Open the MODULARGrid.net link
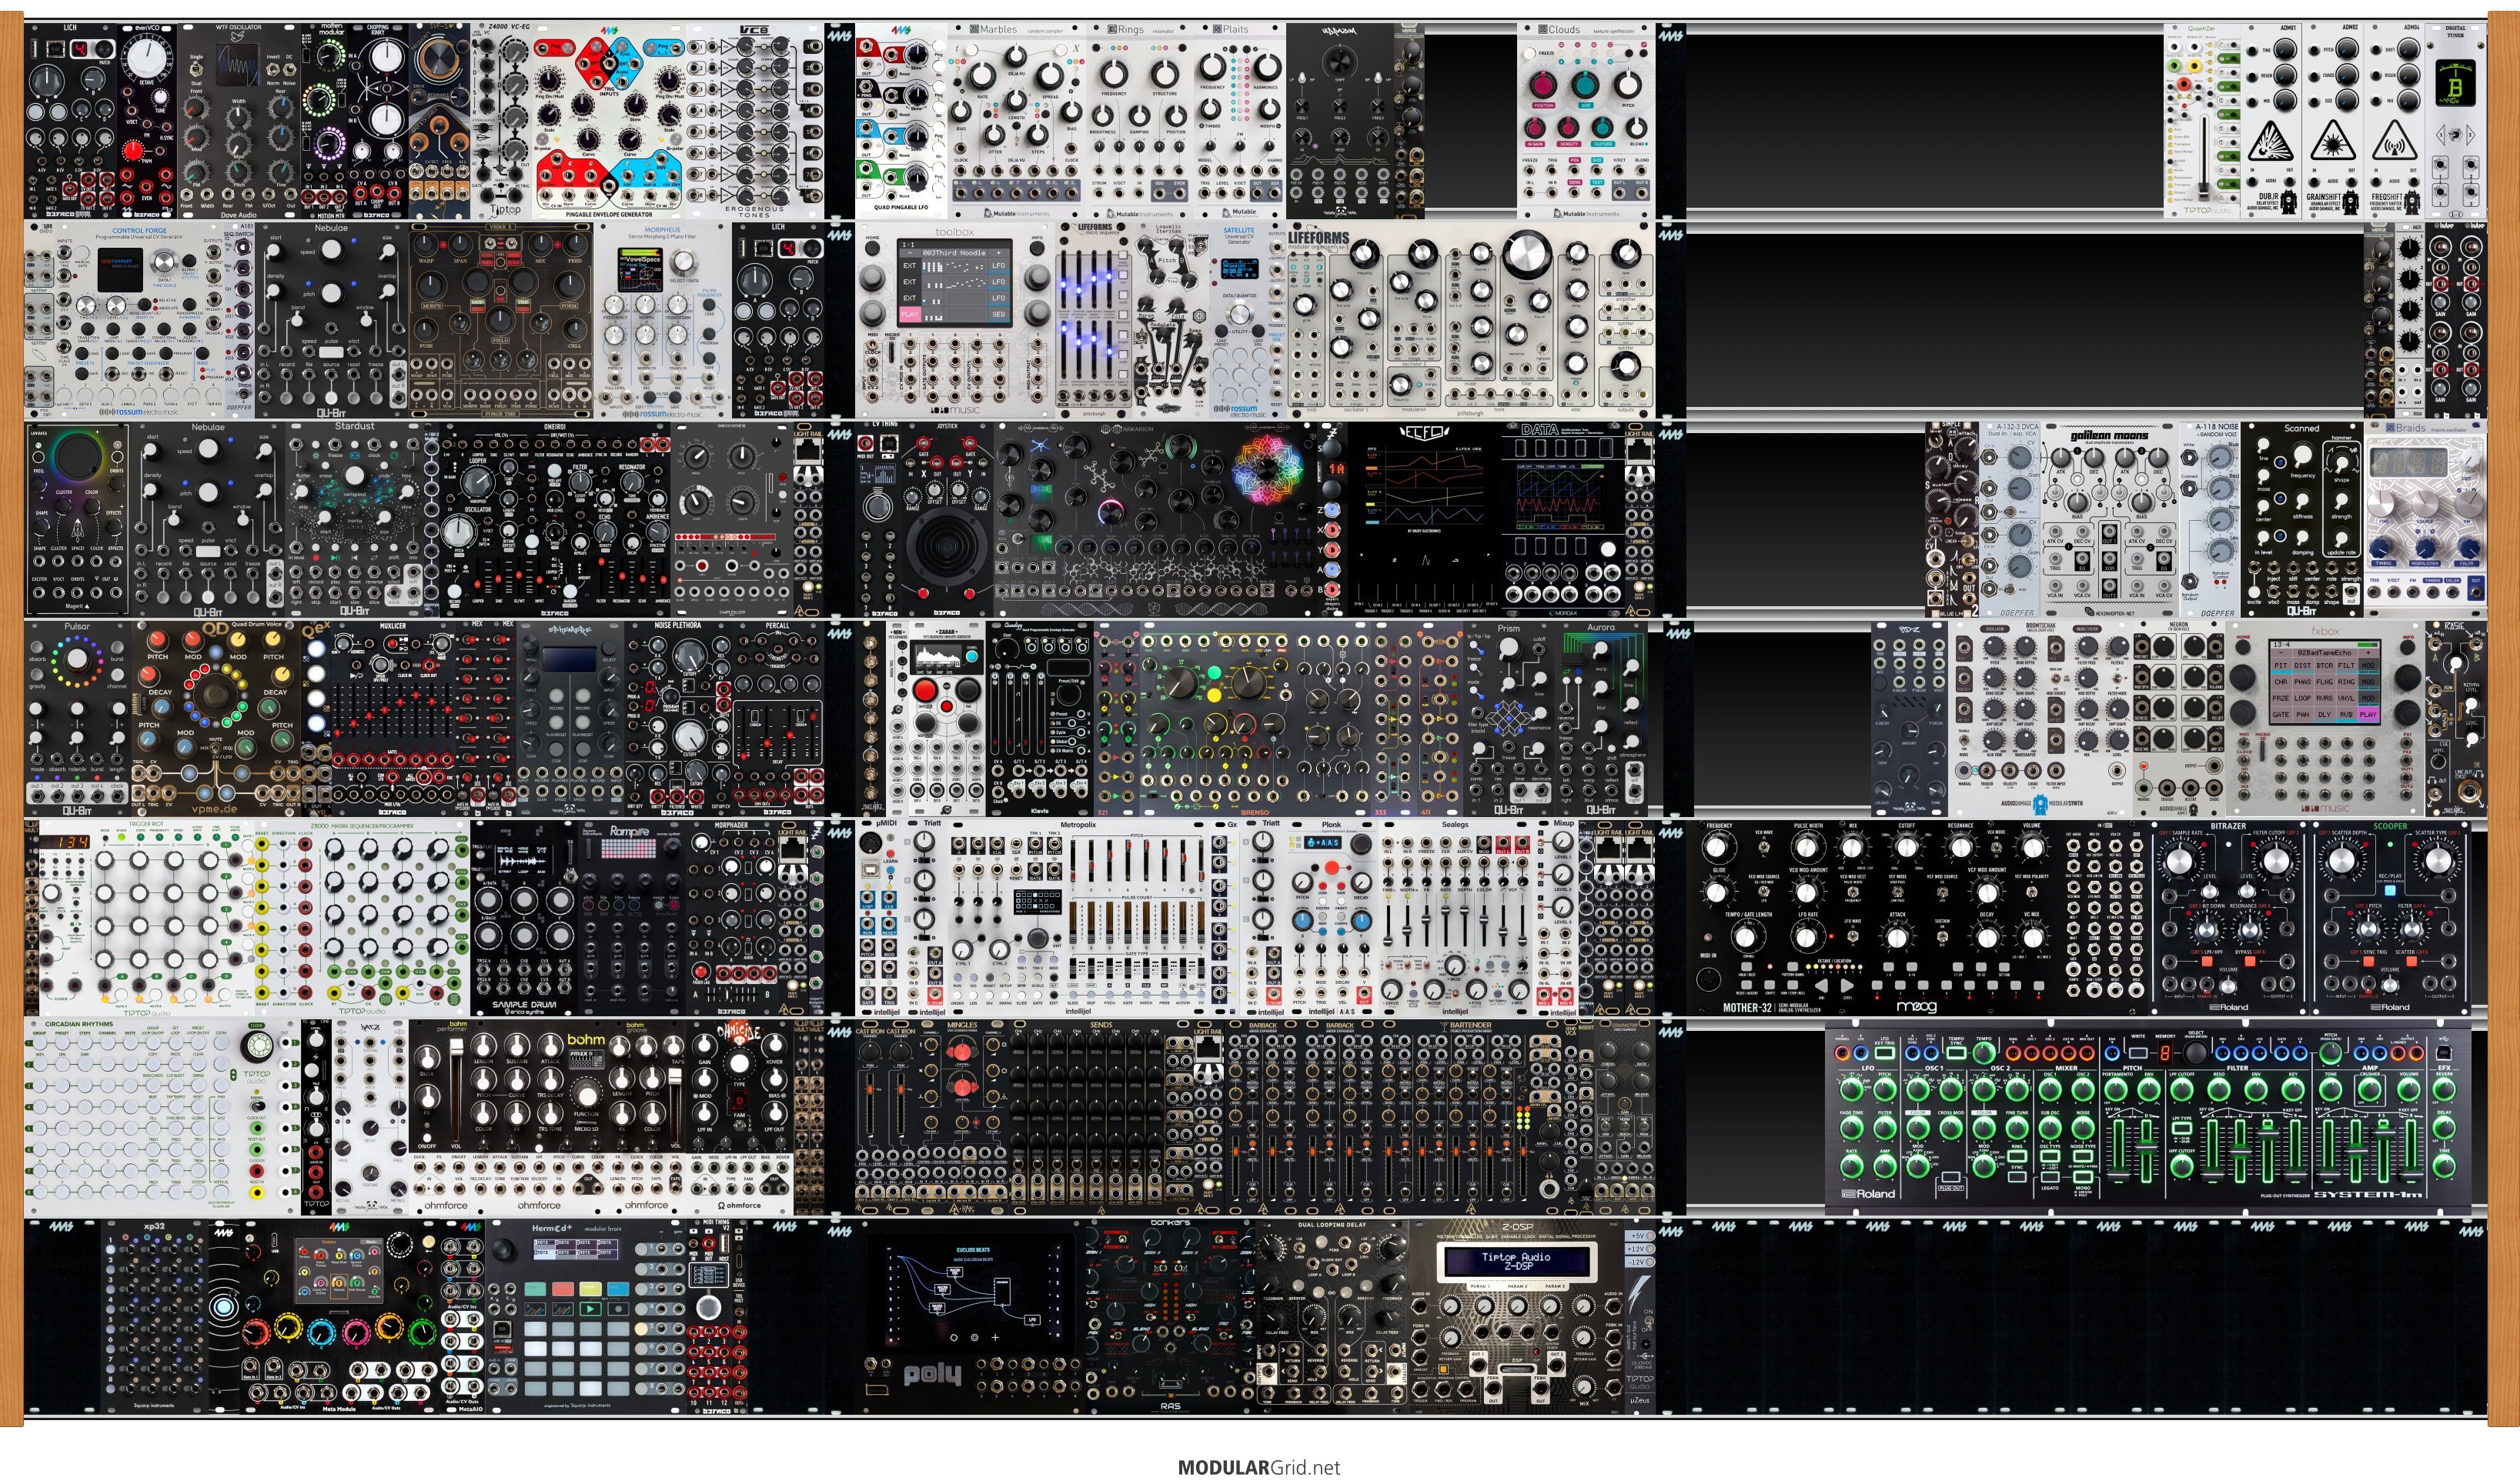 tap(1258, 1467)
